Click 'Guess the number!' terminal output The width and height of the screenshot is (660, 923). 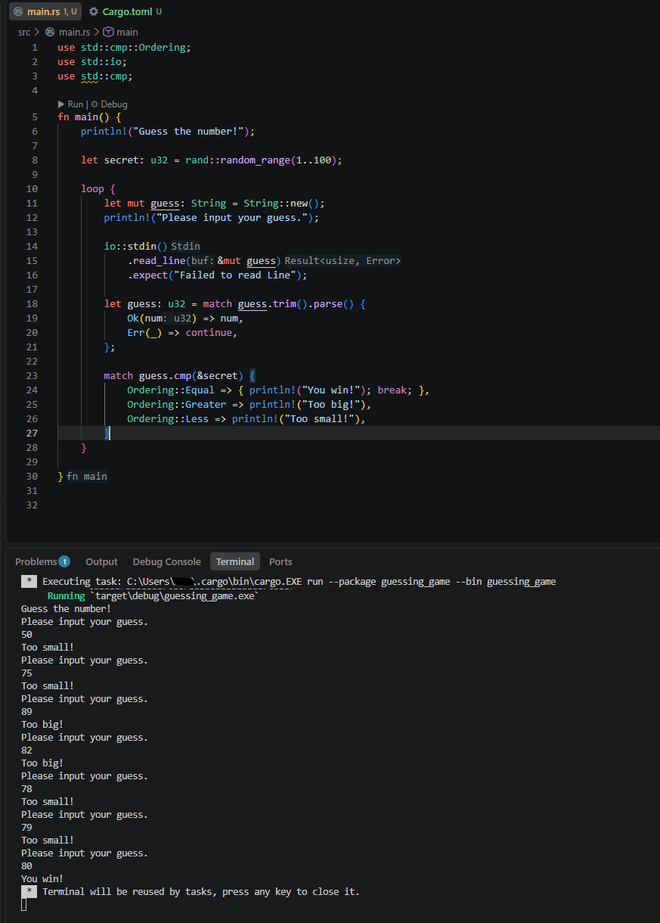66,609
